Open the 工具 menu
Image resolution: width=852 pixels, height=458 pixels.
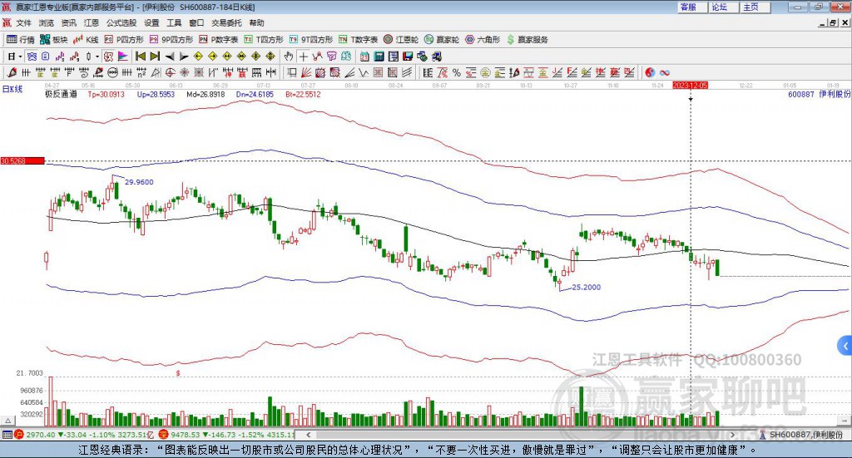(x=174, y=22)
